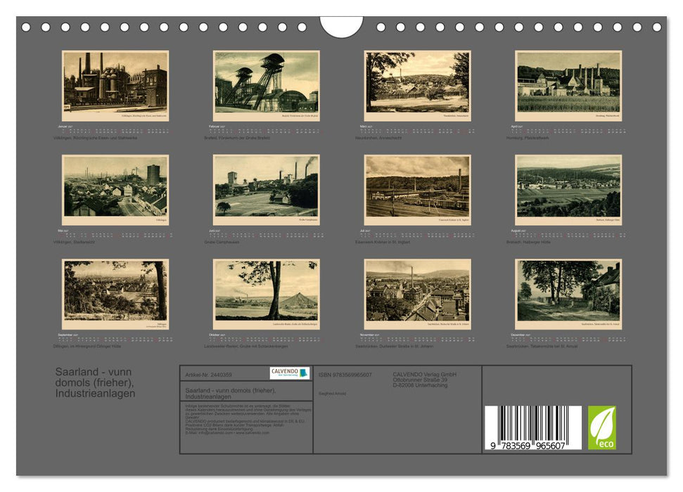Click the small-print legal notice paragraph
This screenshot has height=492, width=683.
pyautogui.click(x=248, y=420)
